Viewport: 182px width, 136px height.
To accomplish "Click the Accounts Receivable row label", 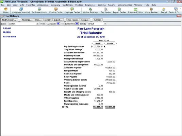I will pyautogui.click(x=74, y=53).
